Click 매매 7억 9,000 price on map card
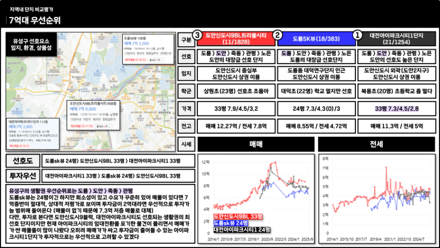The width and height of the screenshot is (440, 248). coord(83,109)
